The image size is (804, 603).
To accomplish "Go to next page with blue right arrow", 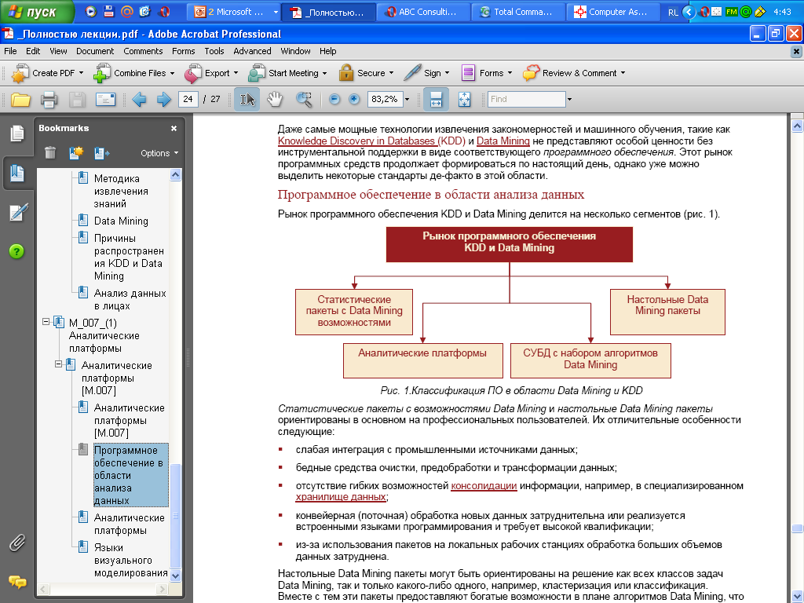I will [163, 99].
